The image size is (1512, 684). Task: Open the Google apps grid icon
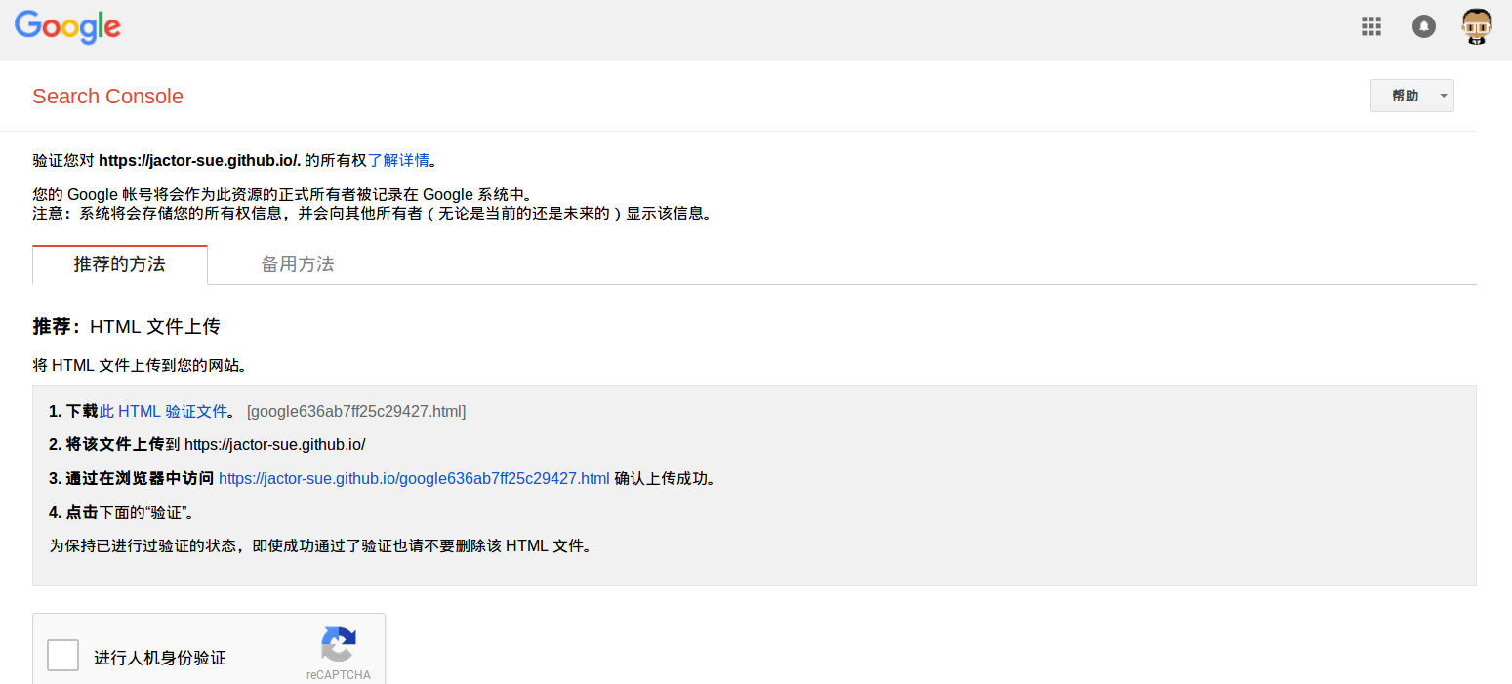pyautogui.click(x=1371, y=26)
